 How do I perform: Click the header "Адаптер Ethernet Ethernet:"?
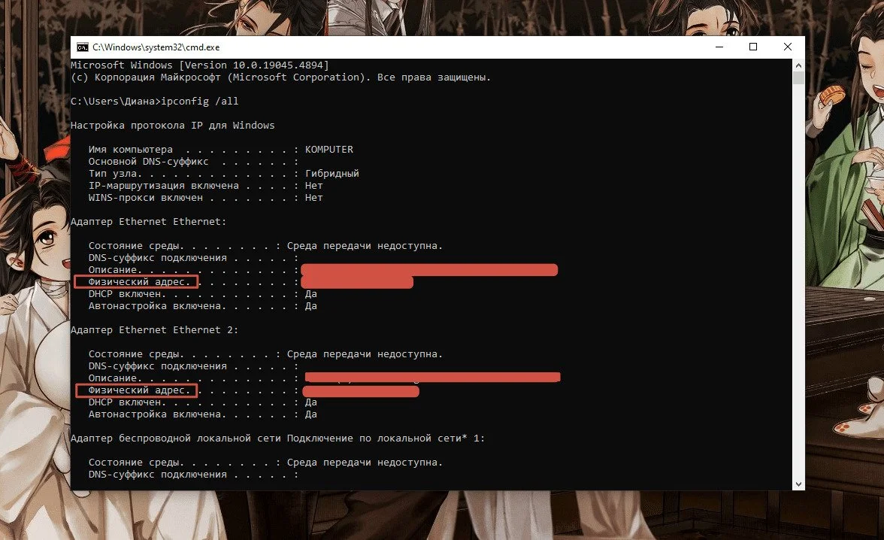[148, 222]
